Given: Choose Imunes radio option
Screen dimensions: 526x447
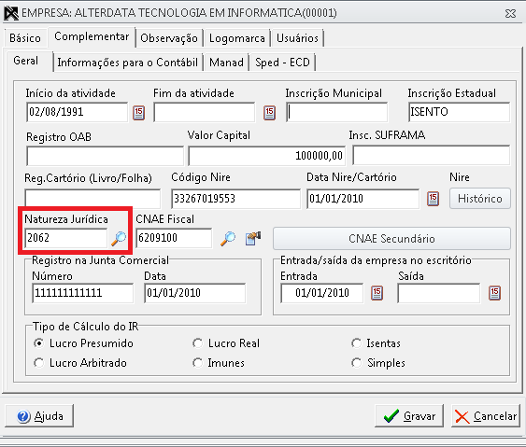Looking at the screenshot, I should (x=197, y=363).
